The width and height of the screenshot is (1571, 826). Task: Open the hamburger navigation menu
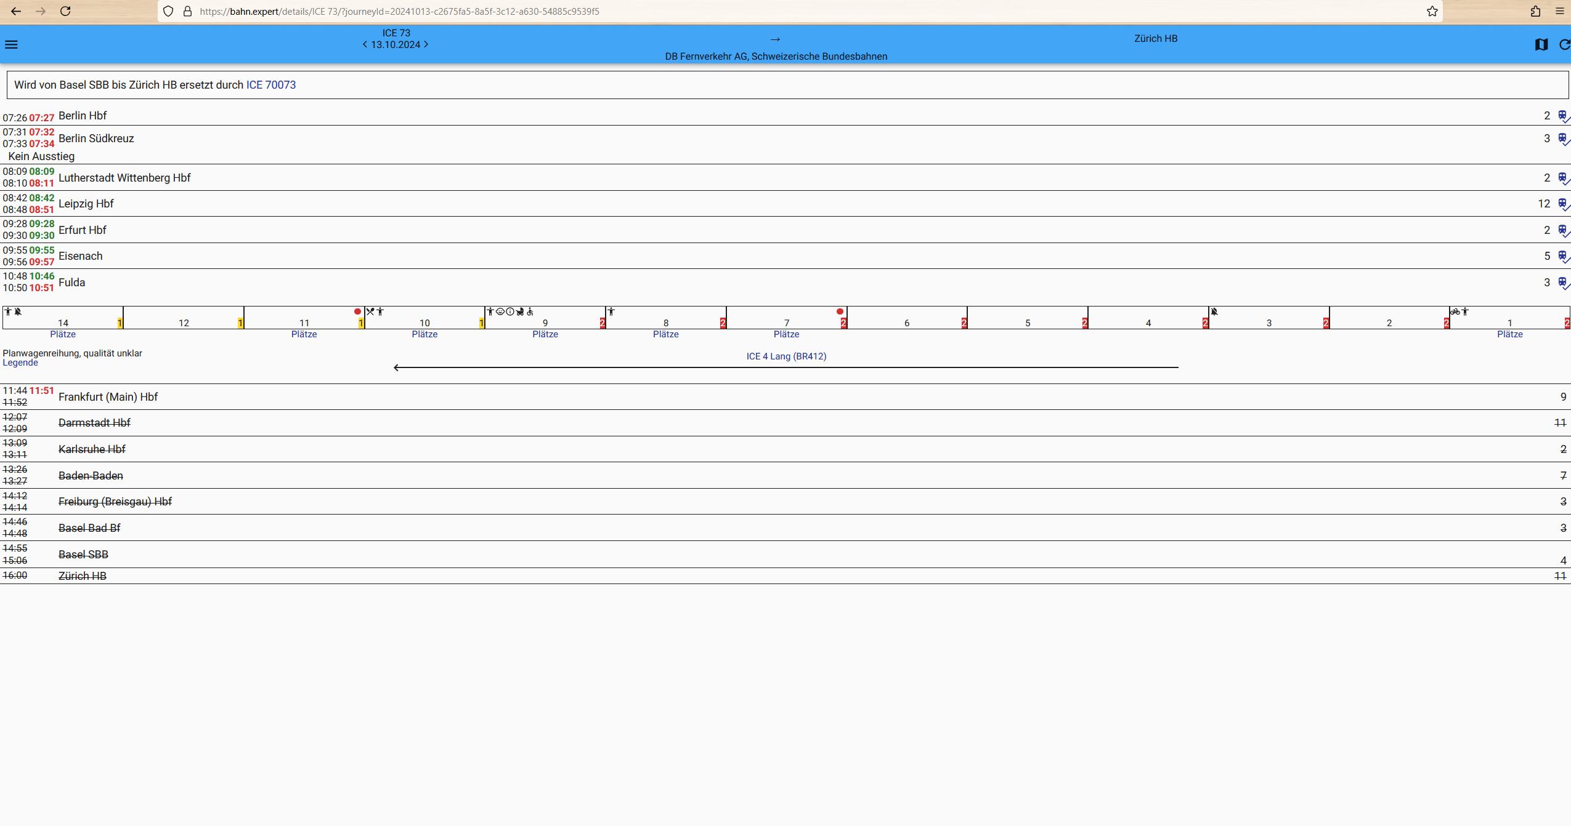(x=11, y=44)
